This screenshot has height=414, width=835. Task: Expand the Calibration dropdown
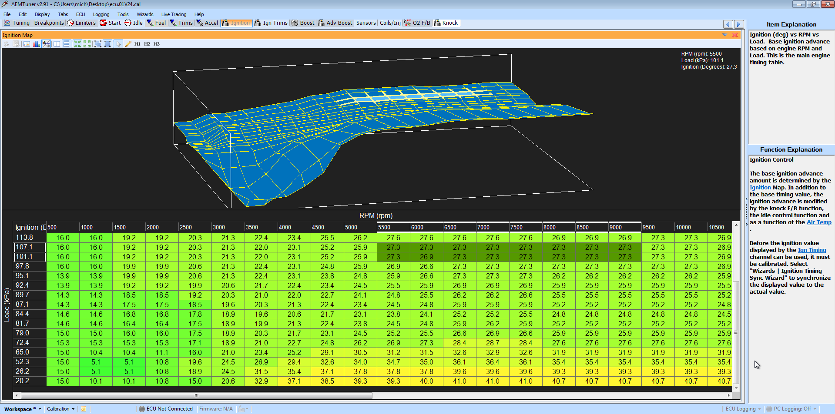pyautogui.click(x=60, y=409)
